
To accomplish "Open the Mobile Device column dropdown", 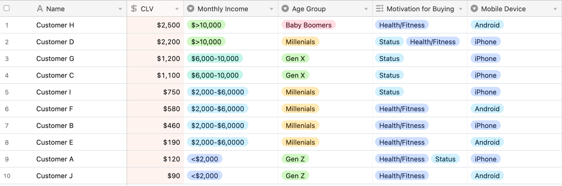I will [555, 9].
